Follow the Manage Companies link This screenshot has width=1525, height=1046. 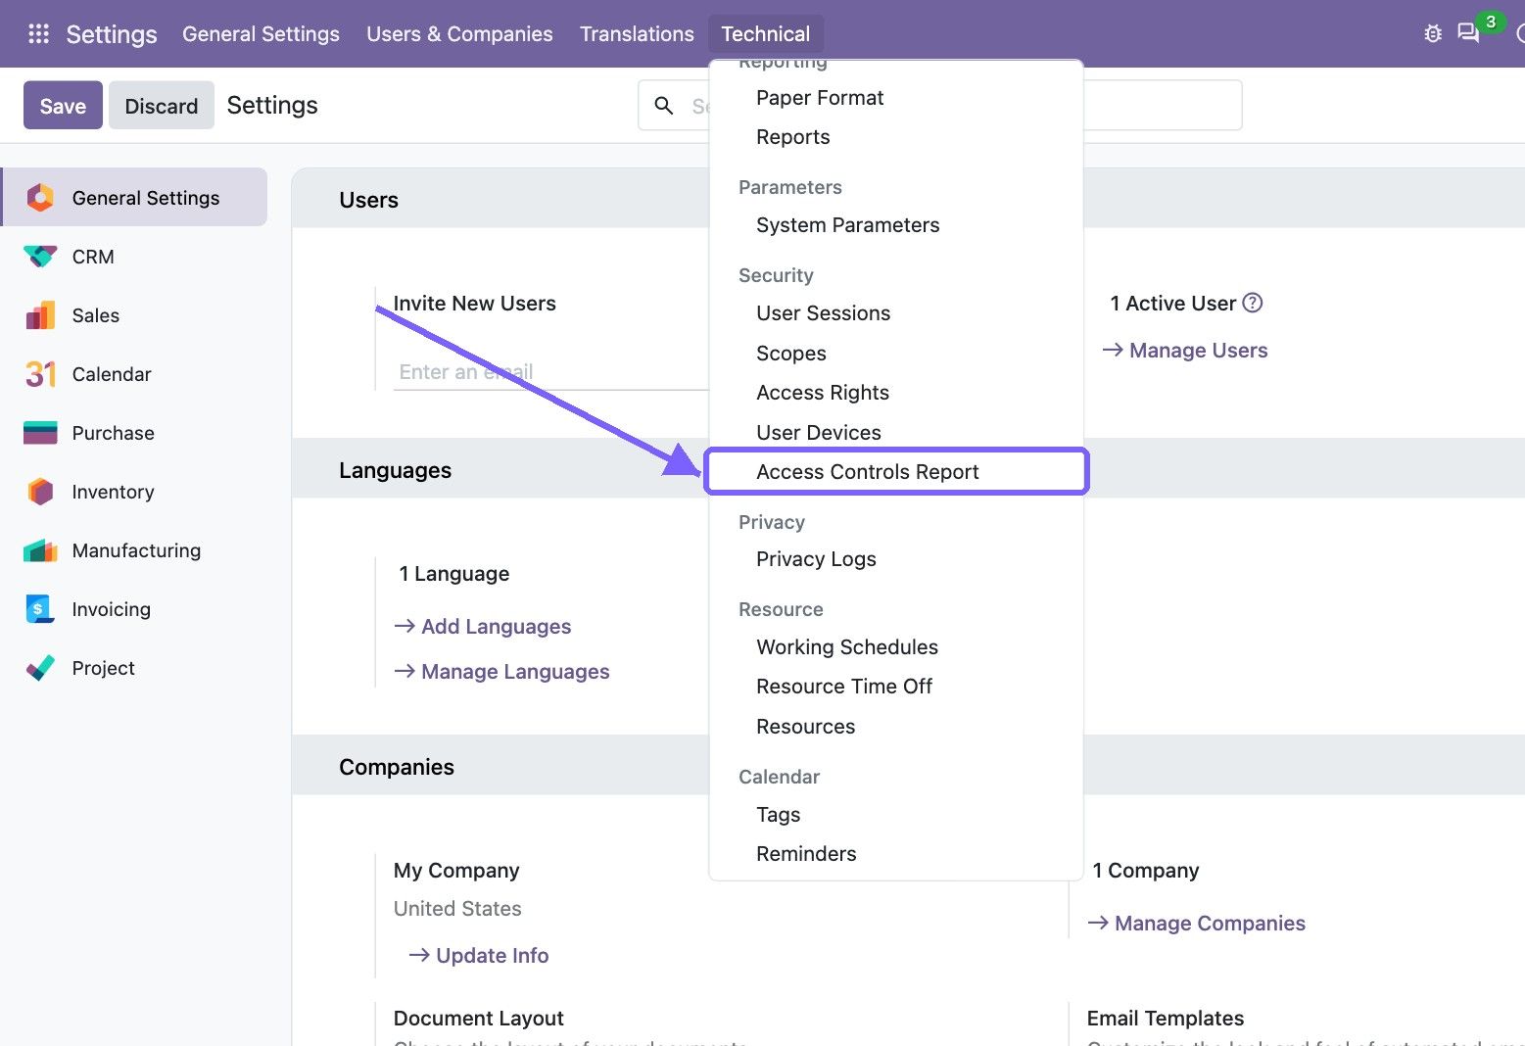click(x=1196, y=924)
